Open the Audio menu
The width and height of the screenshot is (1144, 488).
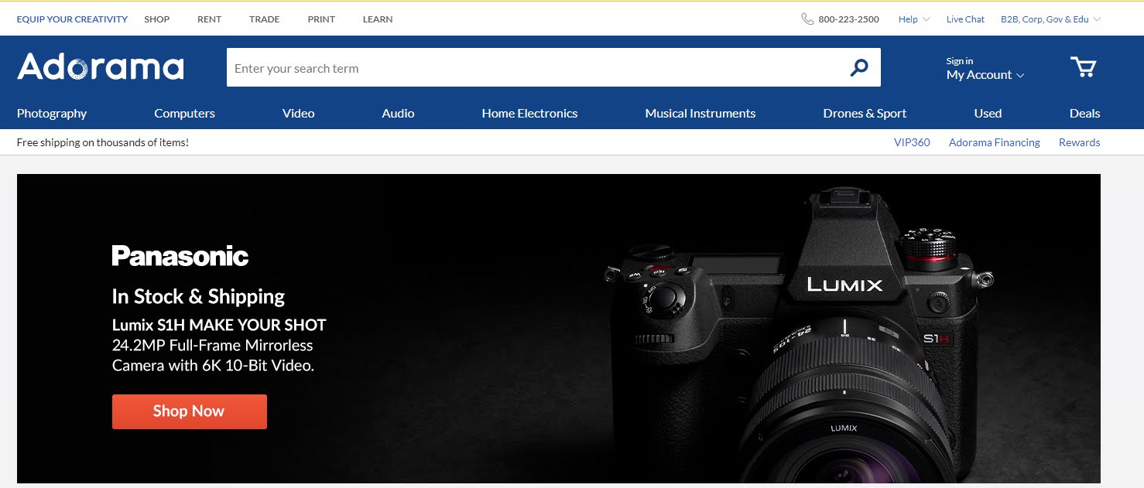(398, 113)
